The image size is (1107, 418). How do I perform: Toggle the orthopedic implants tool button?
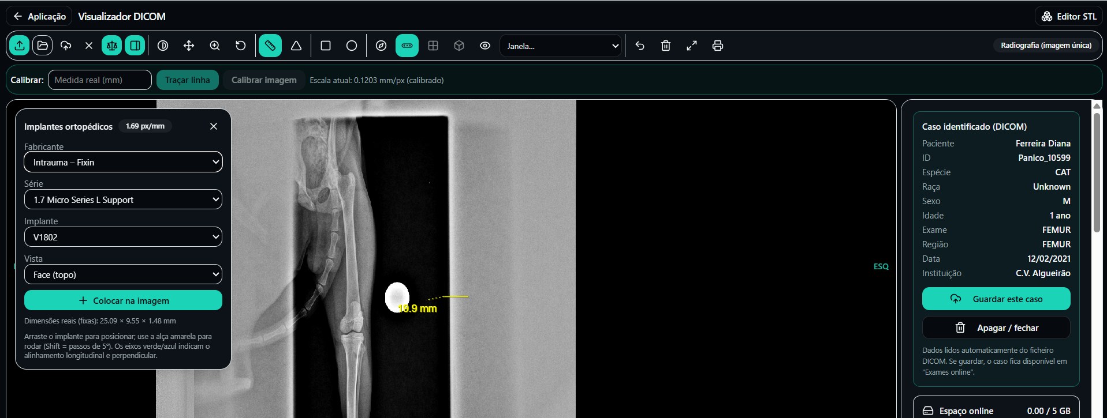coord(407,46)
